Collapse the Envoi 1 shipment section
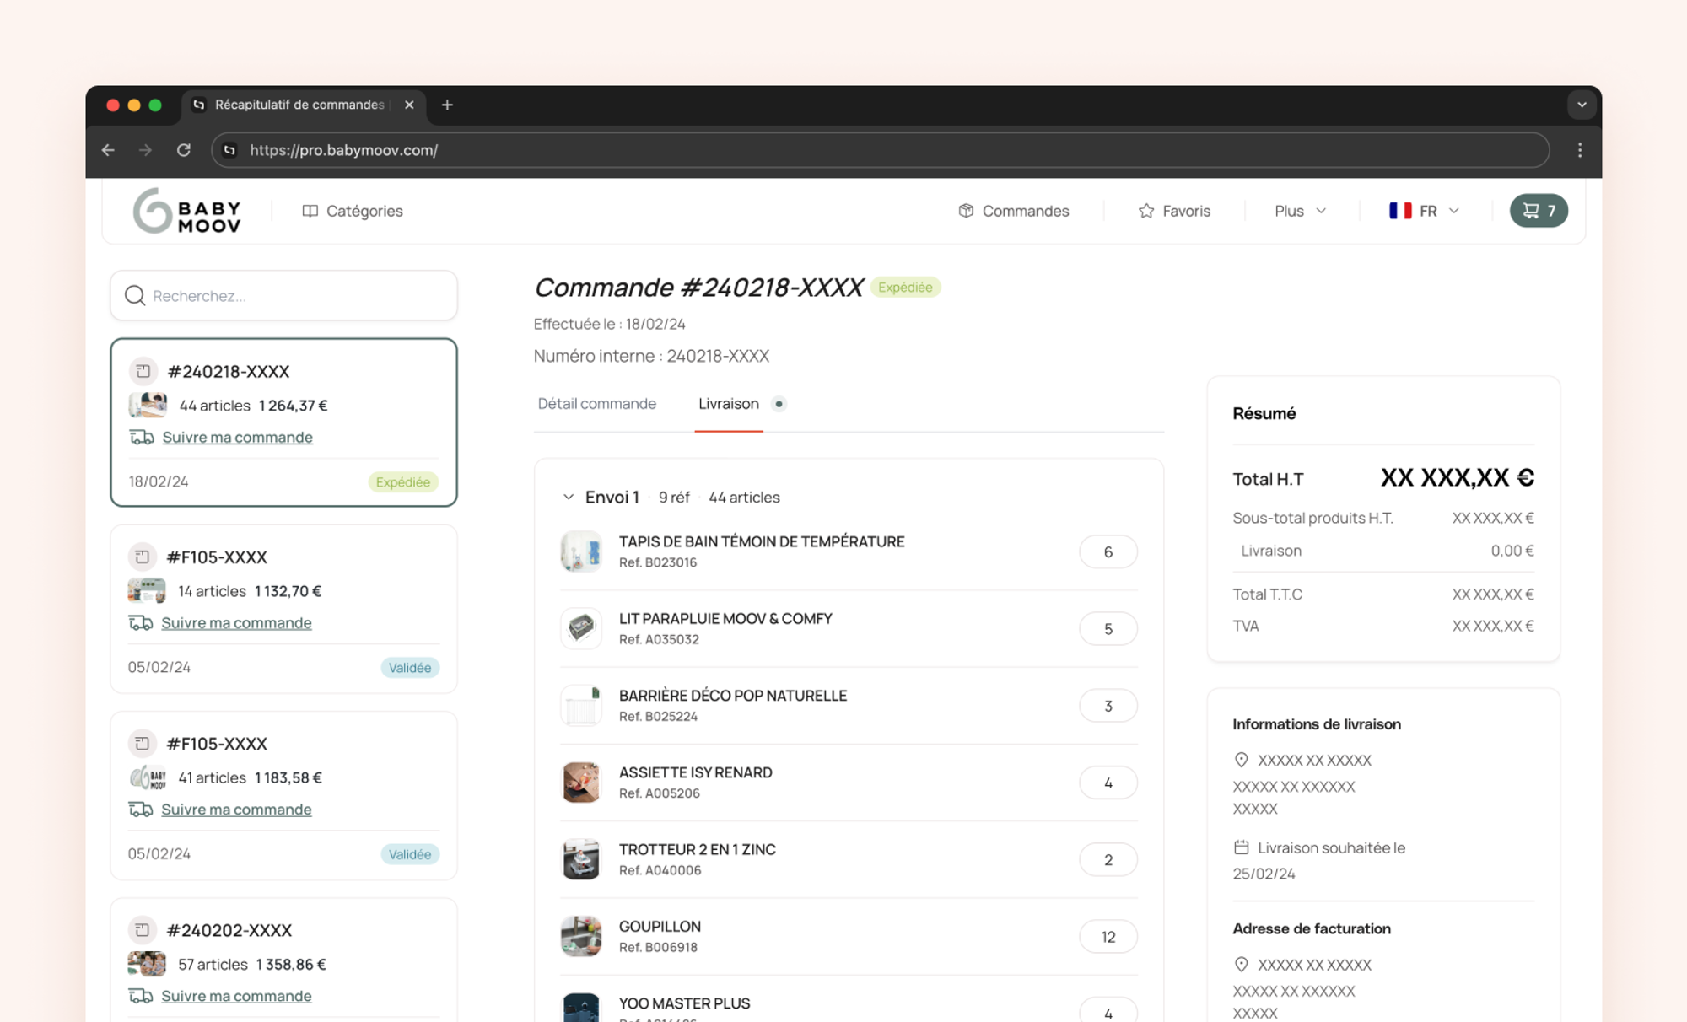The width and height of the screenshot is (1687, 1022). 569,498
